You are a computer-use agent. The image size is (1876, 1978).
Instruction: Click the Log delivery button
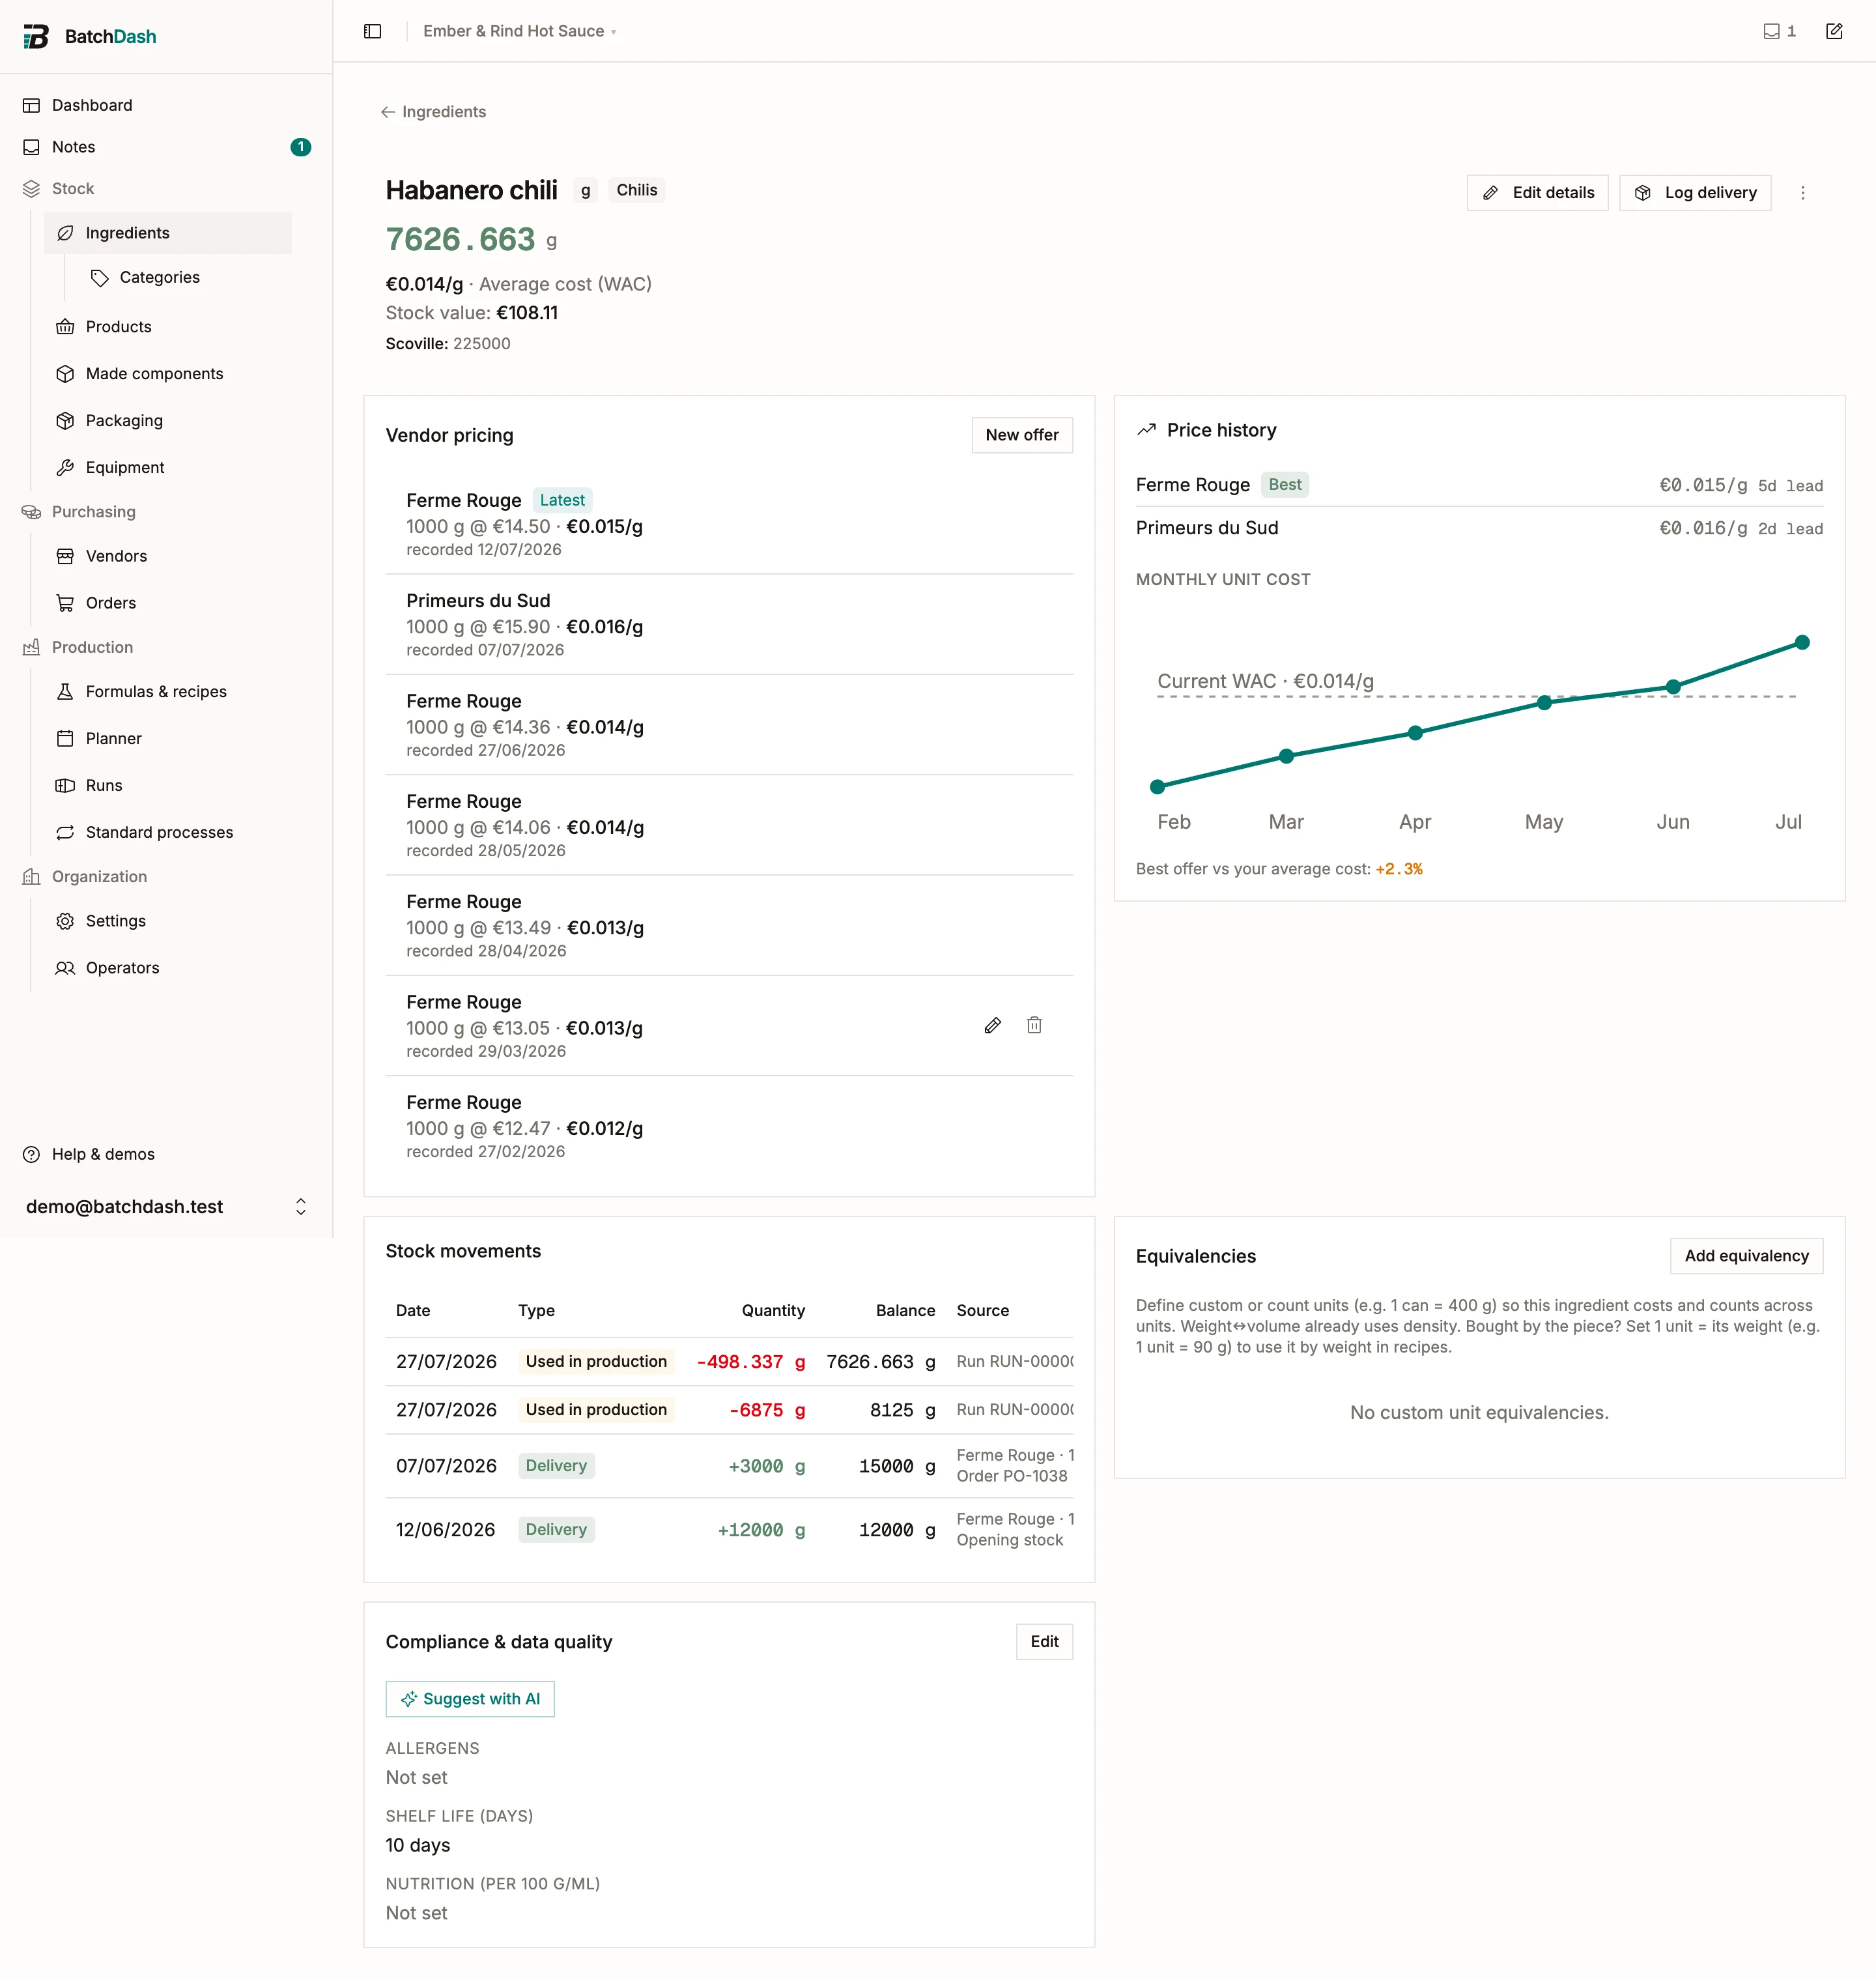coord(1695,193)
